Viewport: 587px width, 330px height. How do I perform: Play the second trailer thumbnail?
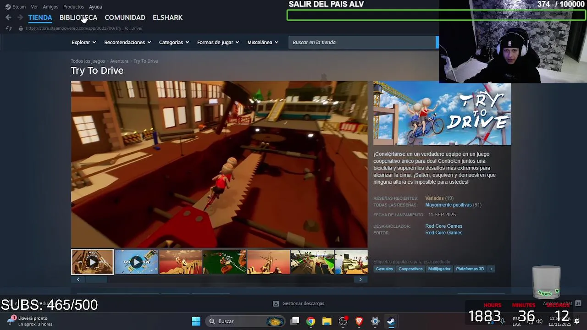(x=136, y=262)
